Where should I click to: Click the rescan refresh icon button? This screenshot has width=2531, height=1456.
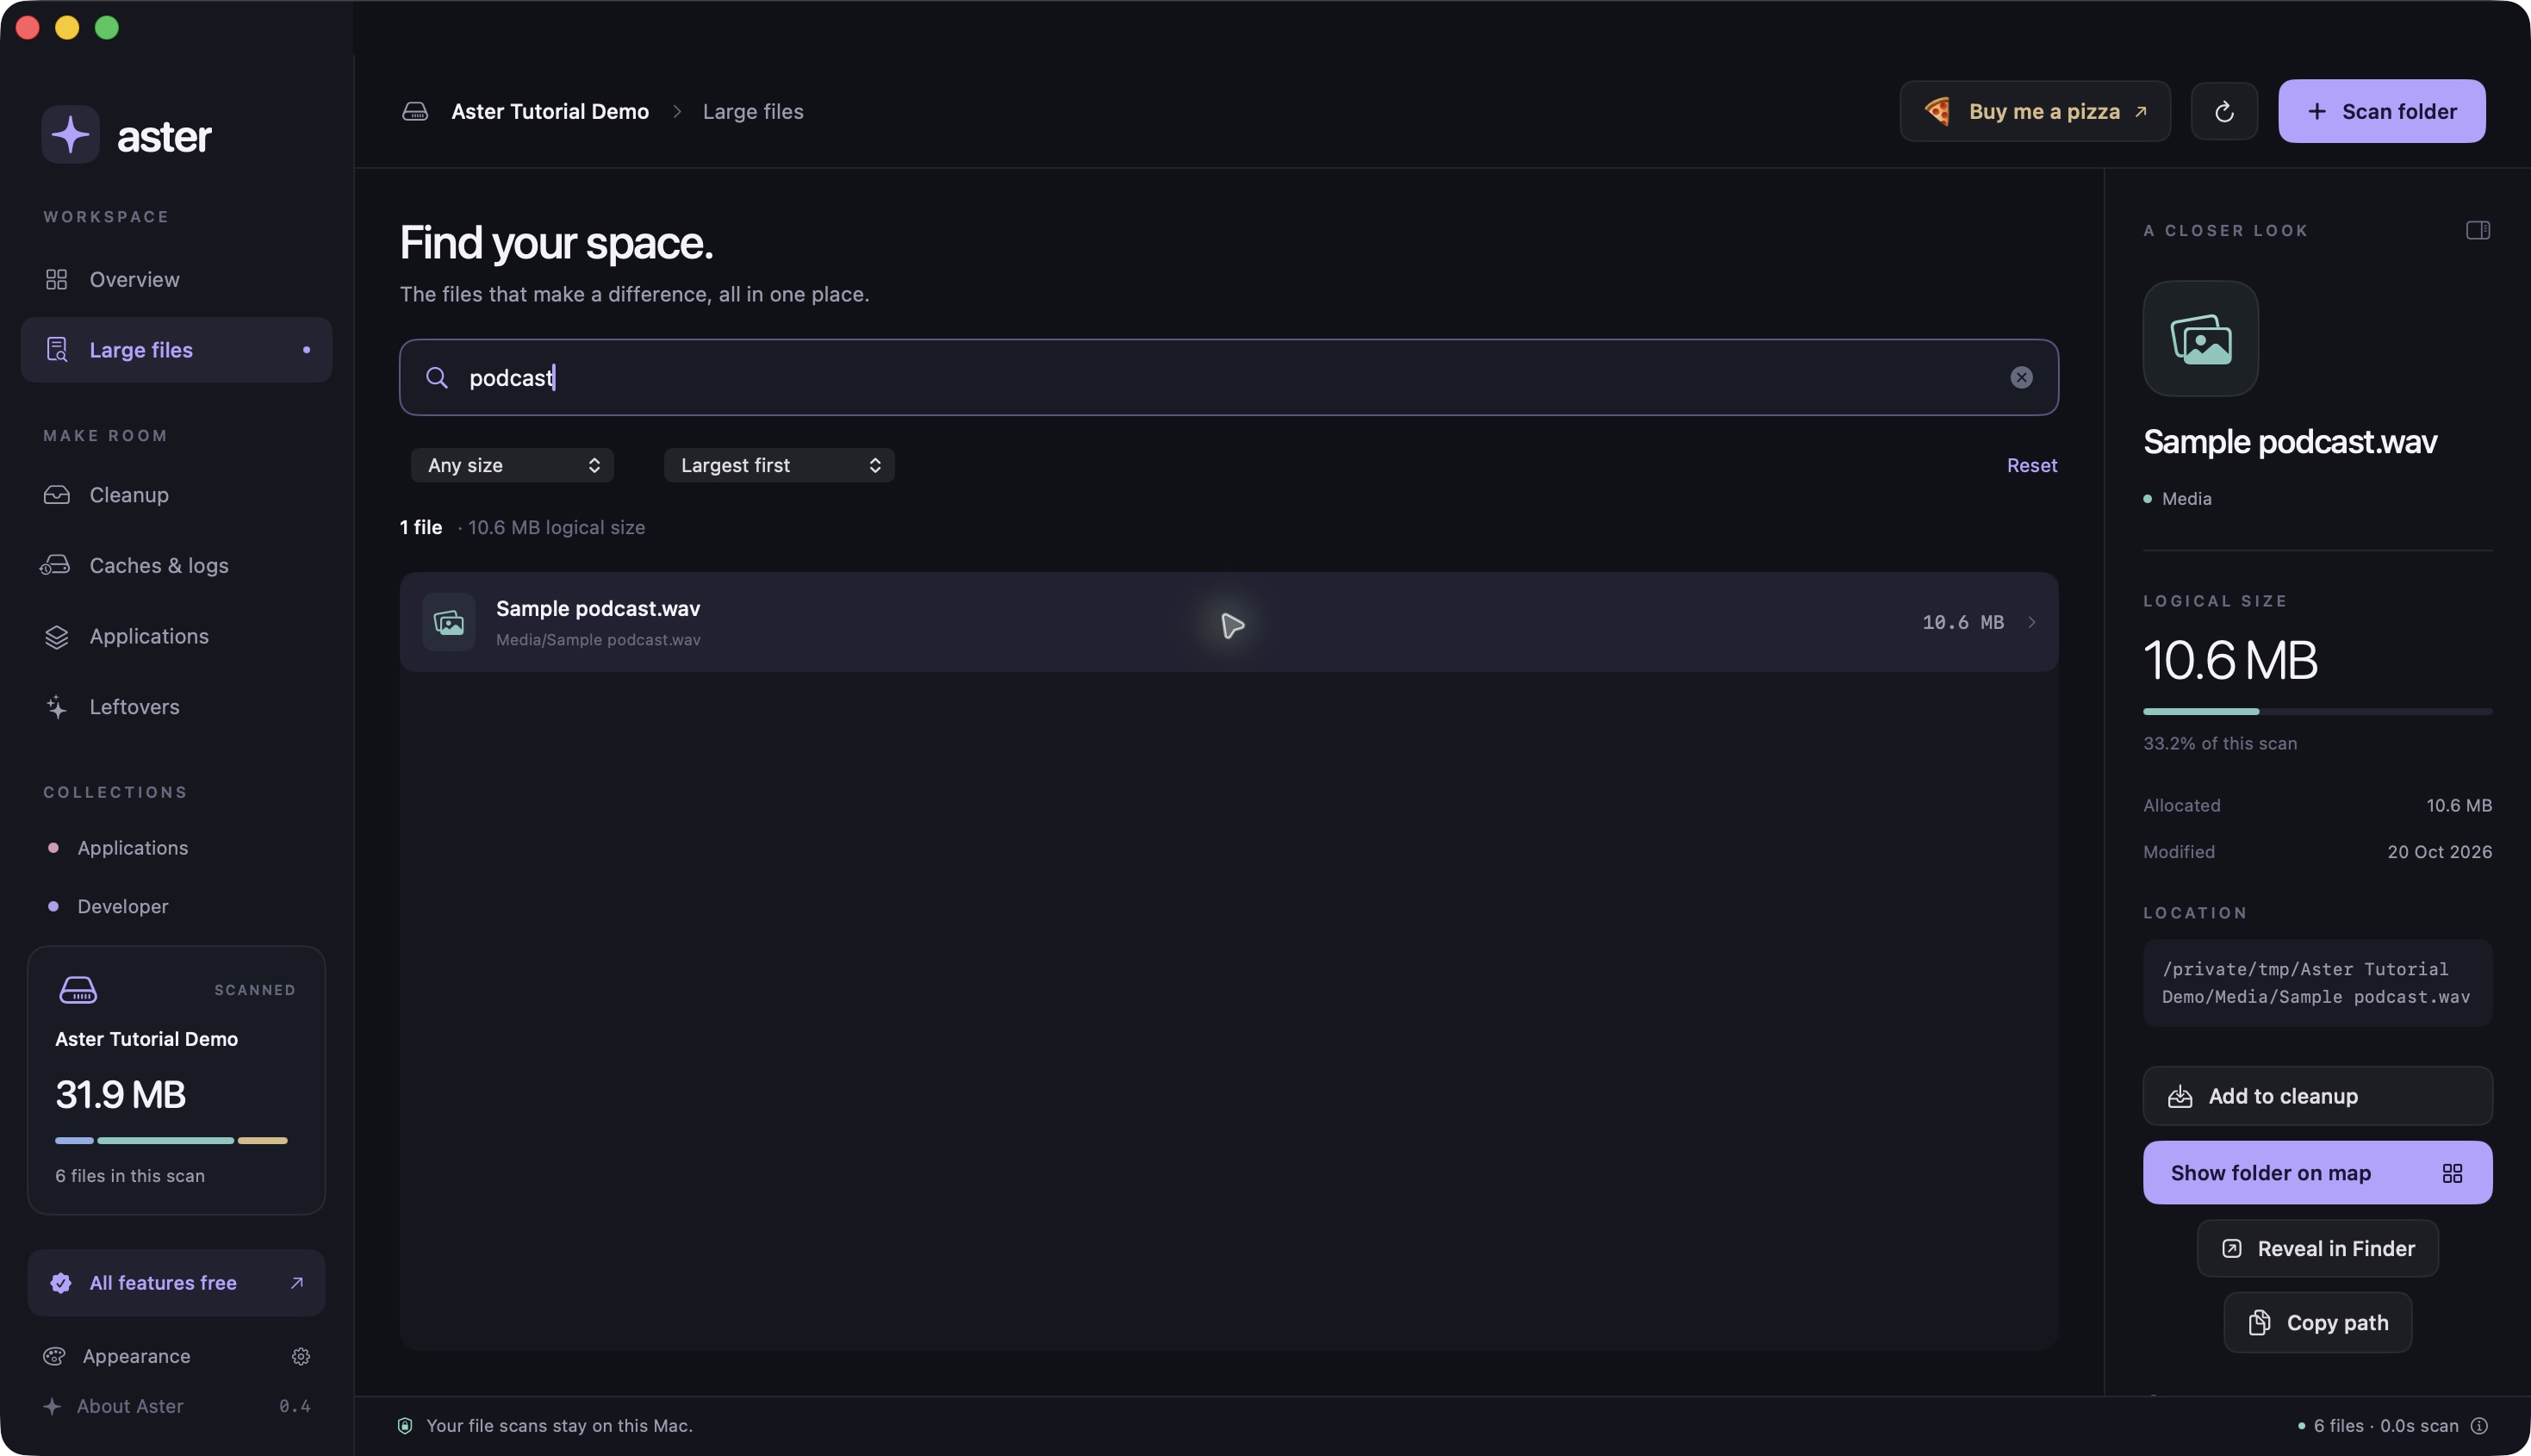point(2223,111)
